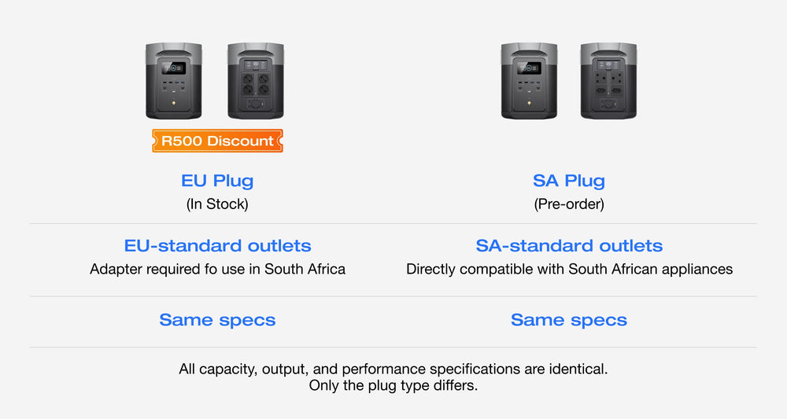The width and height of the screenshot is (787, 419).
Task: Select the EU Plug heading
Action: [217, 181]
